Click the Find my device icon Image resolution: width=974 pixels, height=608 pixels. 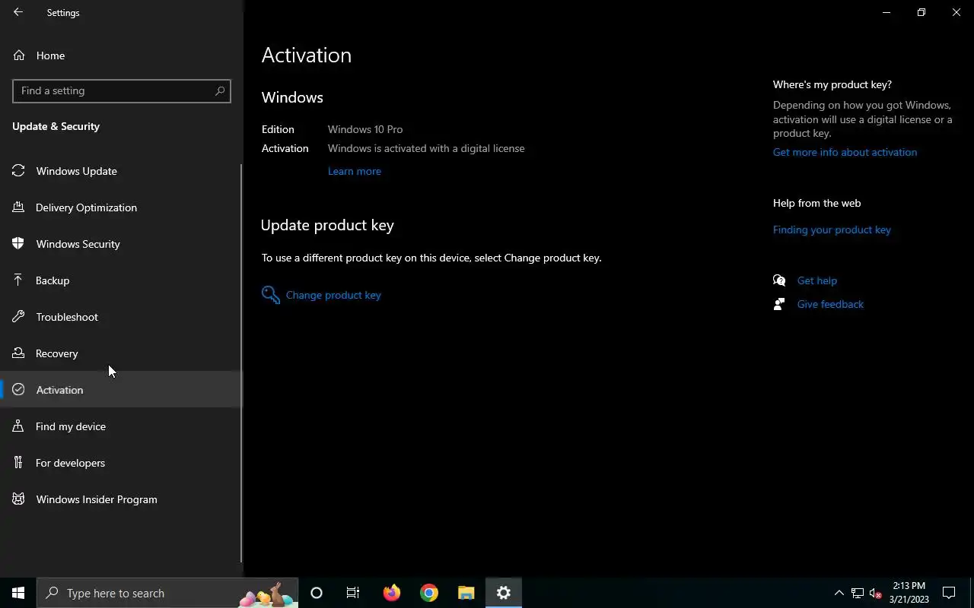point(18,426)
